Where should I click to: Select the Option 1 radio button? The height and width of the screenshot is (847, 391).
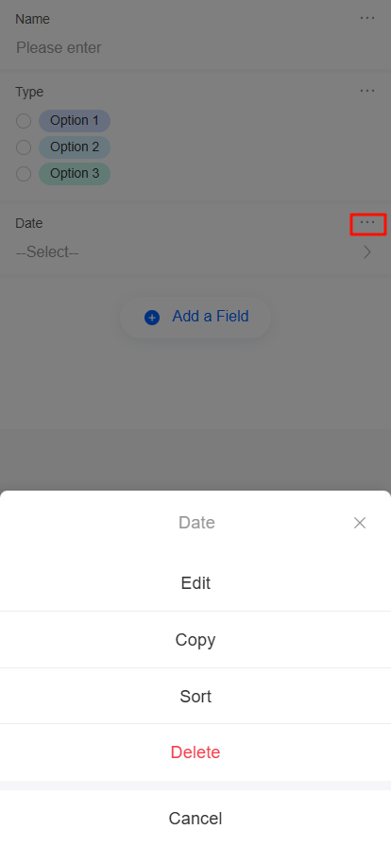(x=24, y=121)
